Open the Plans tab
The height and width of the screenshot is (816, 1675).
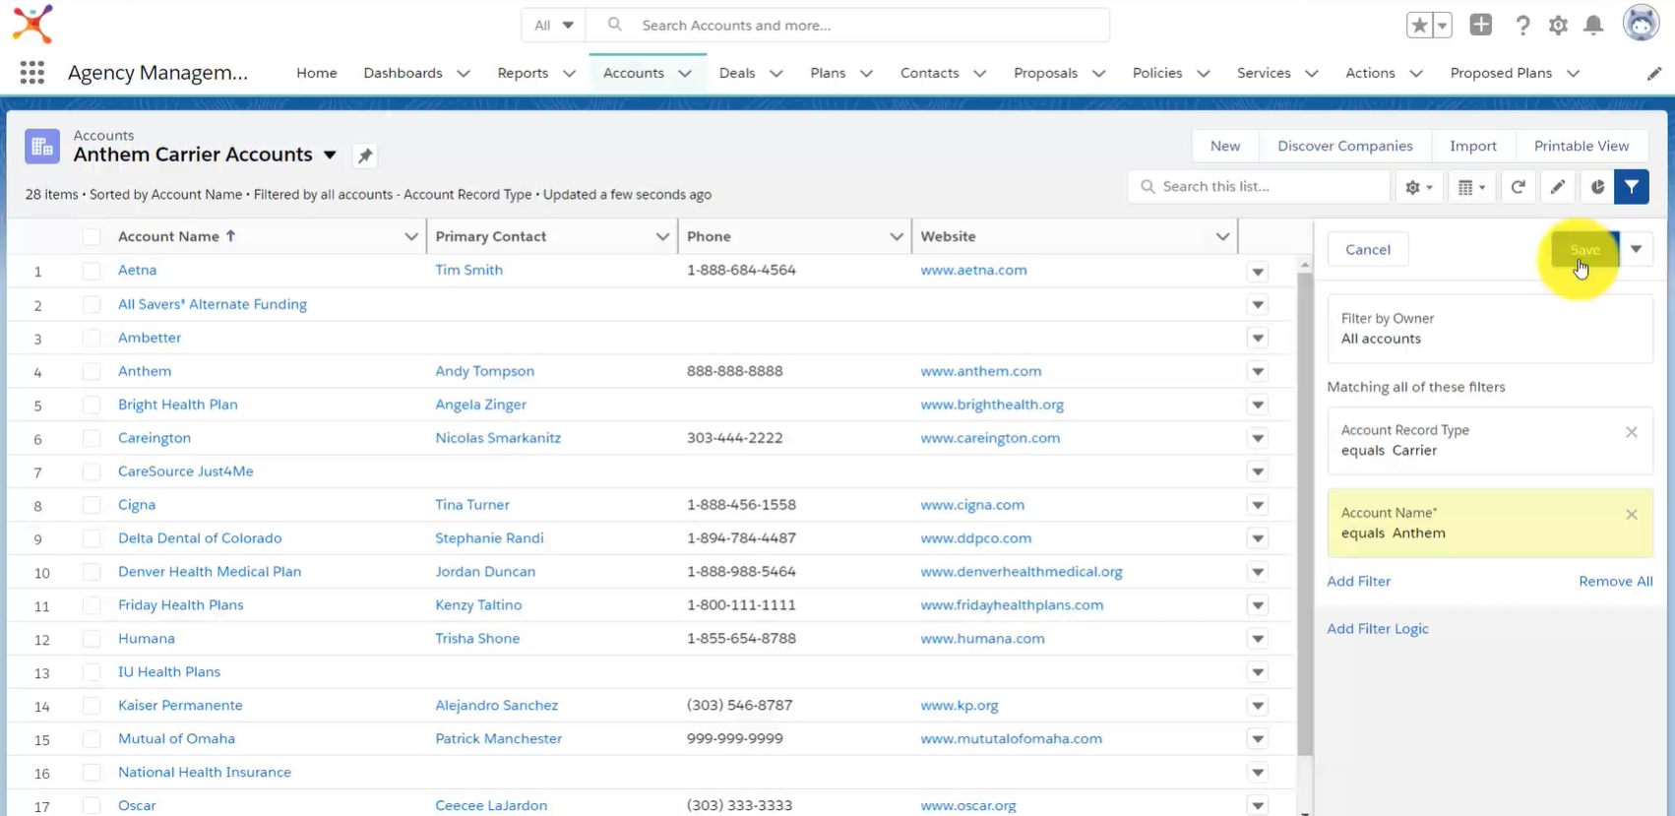(828, 73)
